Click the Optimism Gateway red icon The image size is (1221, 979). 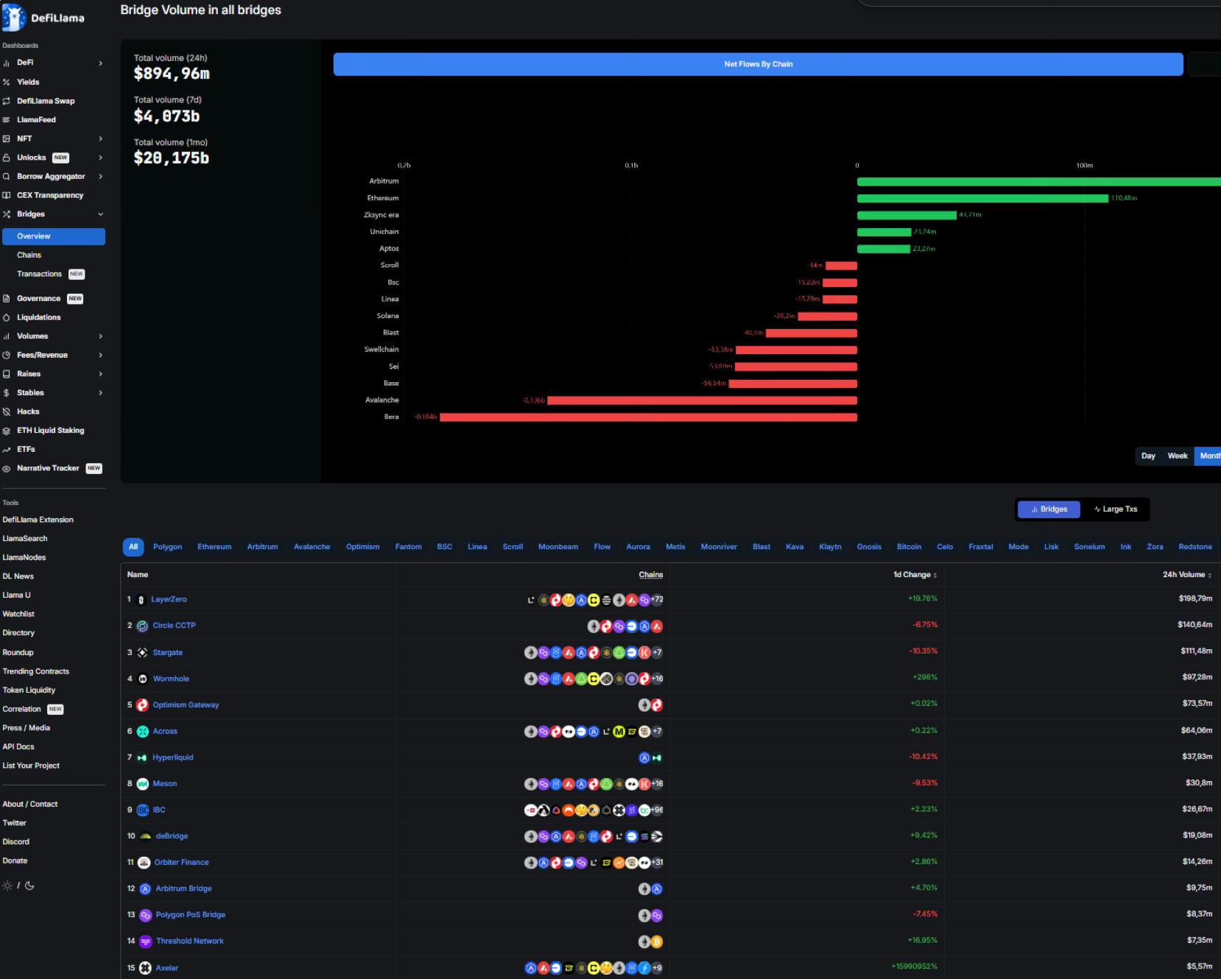(x=143, y=705)
